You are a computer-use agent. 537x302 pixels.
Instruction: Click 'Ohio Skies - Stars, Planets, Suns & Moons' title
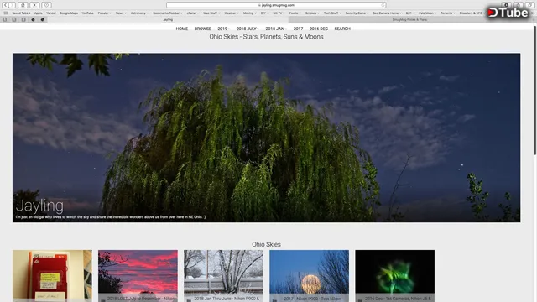267,37
